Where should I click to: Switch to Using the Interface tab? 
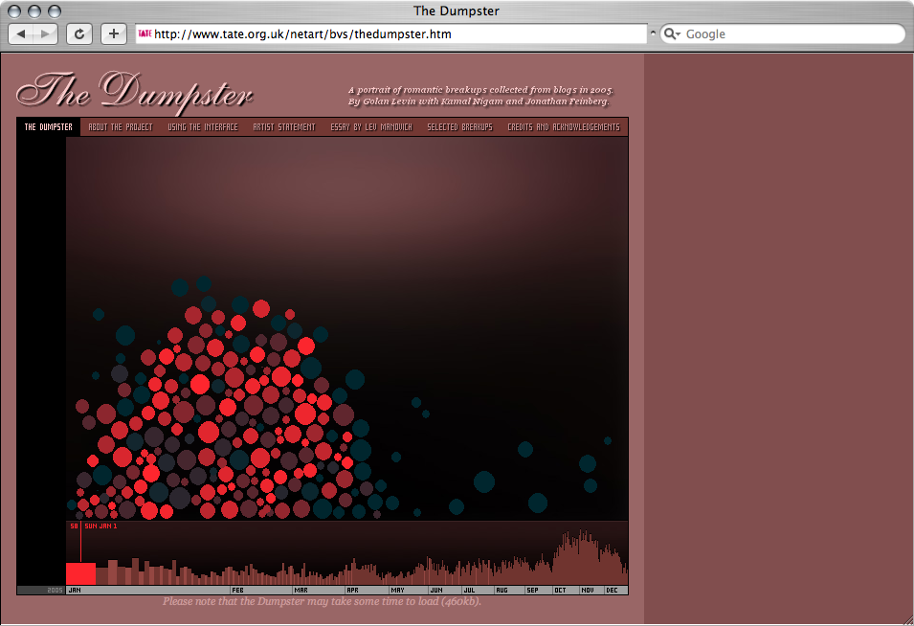pyautogui.click(x=202, y=127)
